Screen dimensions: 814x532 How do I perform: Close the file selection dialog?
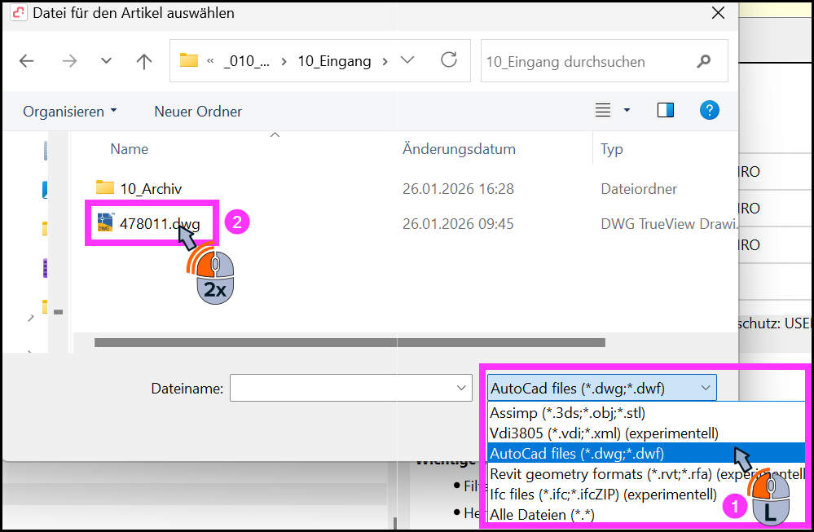coord(718,12)
